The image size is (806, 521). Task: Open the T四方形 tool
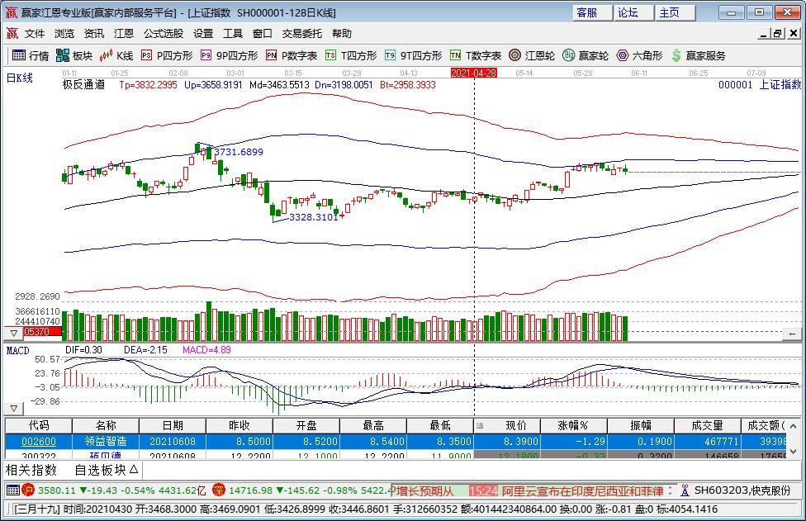(x=351, y=55)
